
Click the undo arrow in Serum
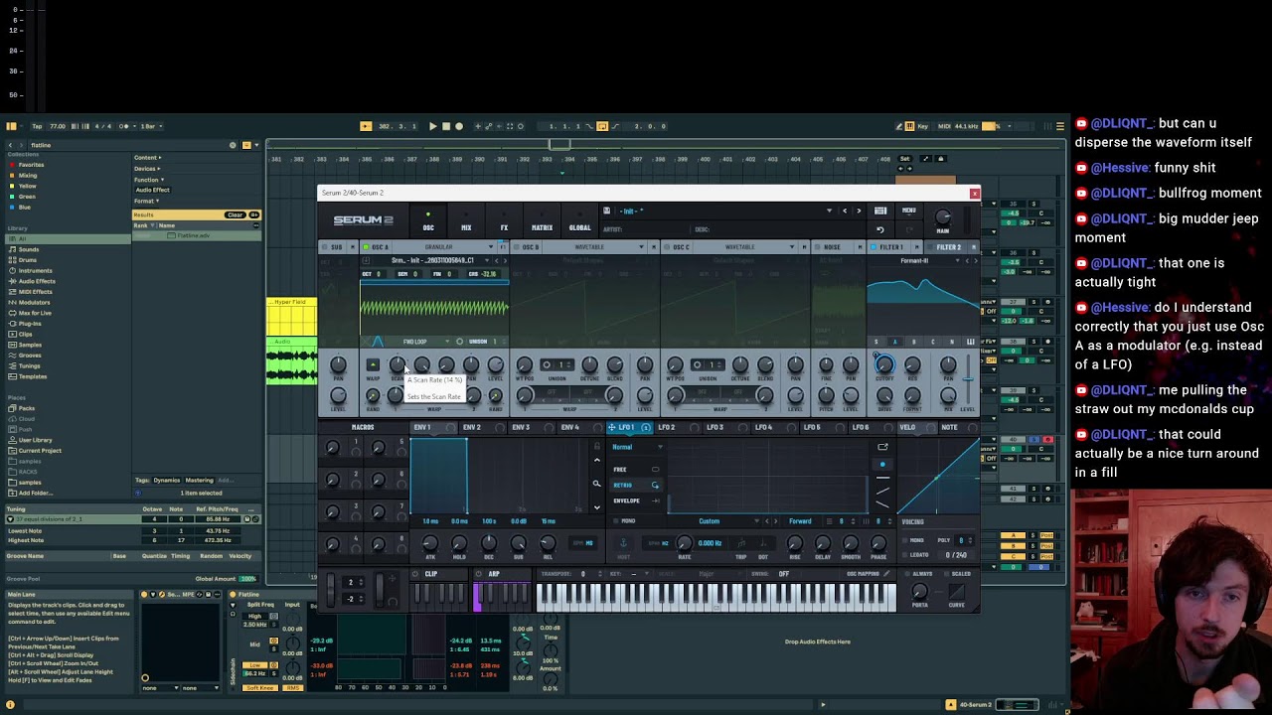point(879,229)
